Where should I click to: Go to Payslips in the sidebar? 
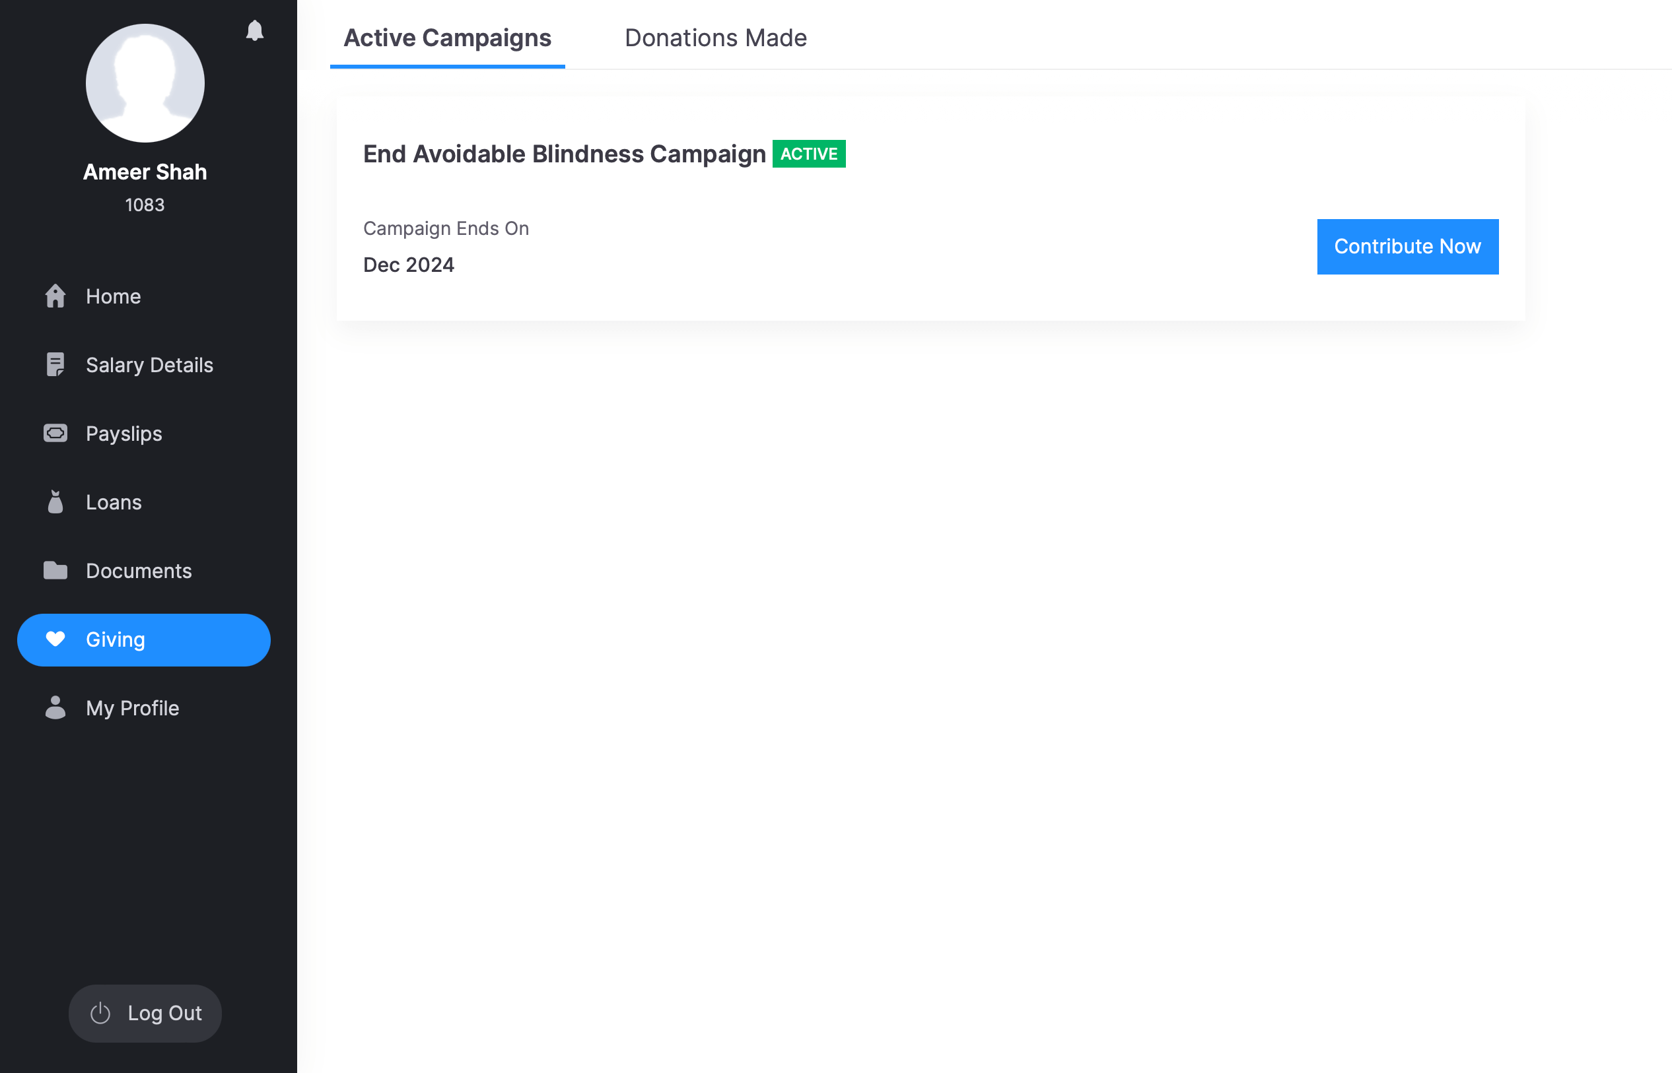point(124,434)
